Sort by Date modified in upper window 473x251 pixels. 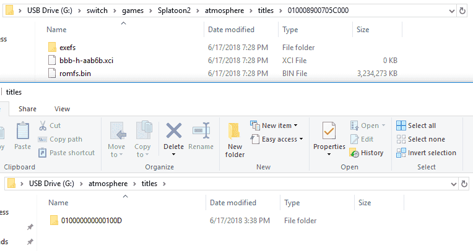point(231,30)
